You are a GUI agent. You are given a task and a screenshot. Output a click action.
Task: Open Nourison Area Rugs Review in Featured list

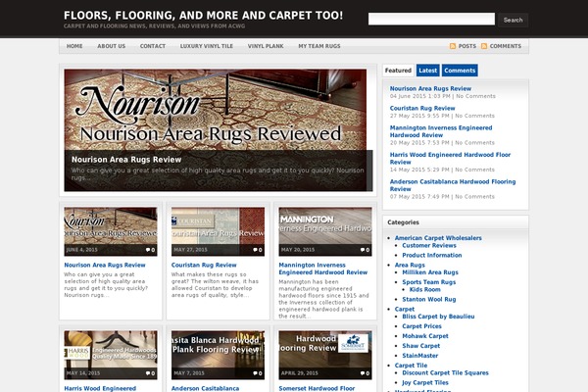click(430, 88)
